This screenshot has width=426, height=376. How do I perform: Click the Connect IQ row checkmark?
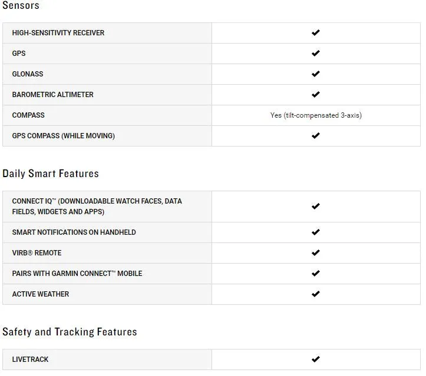316,206
